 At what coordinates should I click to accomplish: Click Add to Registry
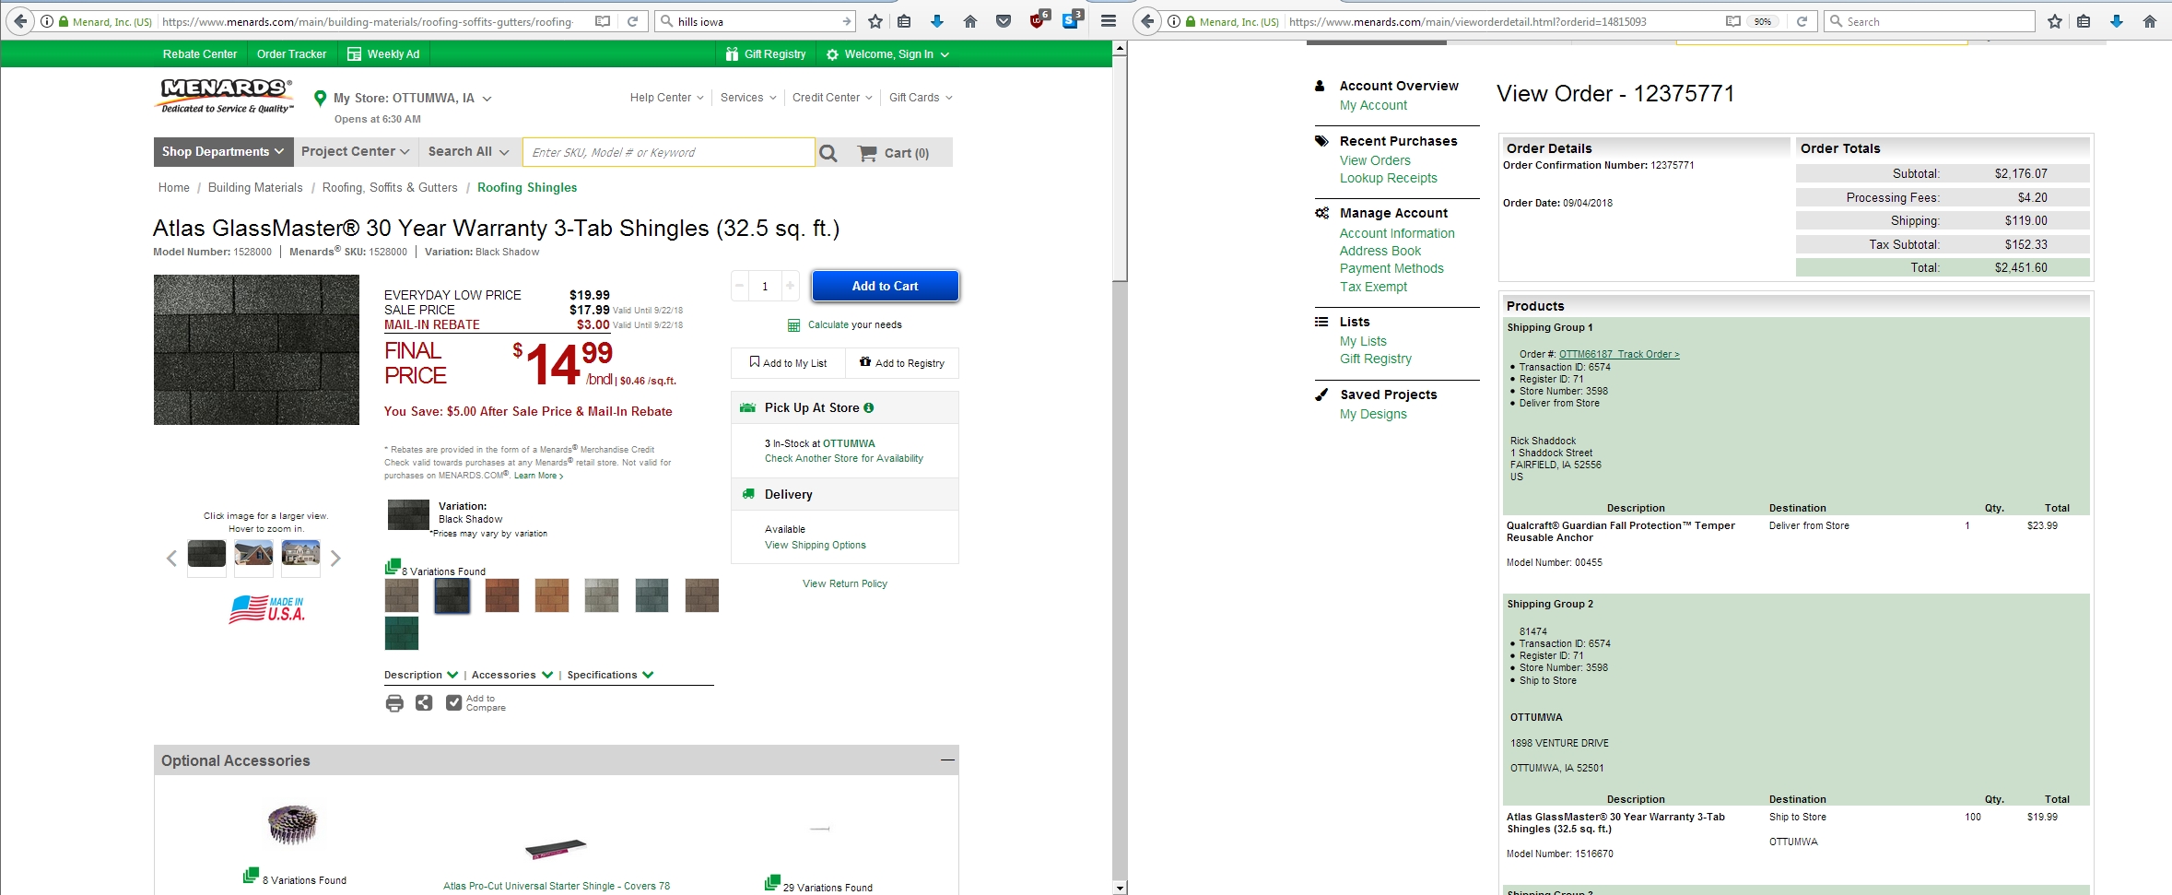[902, 363]
